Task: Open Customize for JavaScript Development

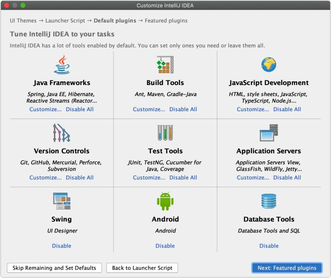Action: [253, 109]
